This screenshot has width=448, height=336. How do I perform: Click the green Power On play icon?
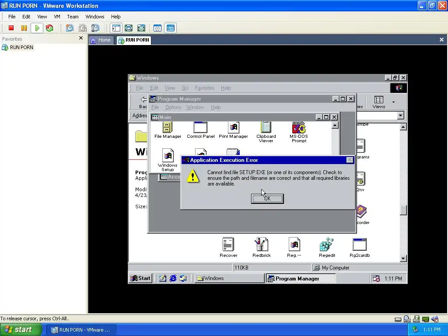37,28
